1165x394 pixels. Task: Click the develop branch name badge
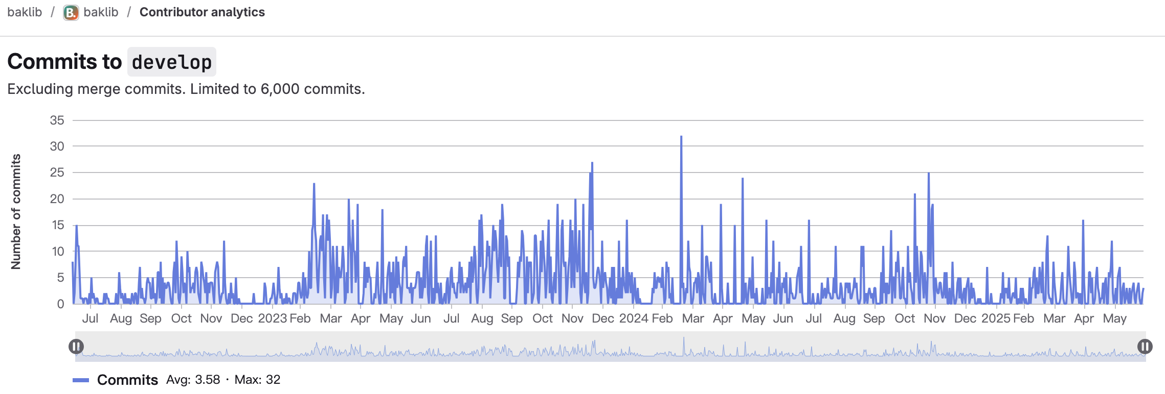click(172, 62)
